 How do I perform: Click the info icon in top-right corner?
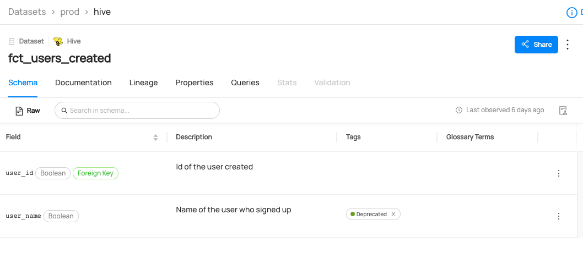[572, 13]
